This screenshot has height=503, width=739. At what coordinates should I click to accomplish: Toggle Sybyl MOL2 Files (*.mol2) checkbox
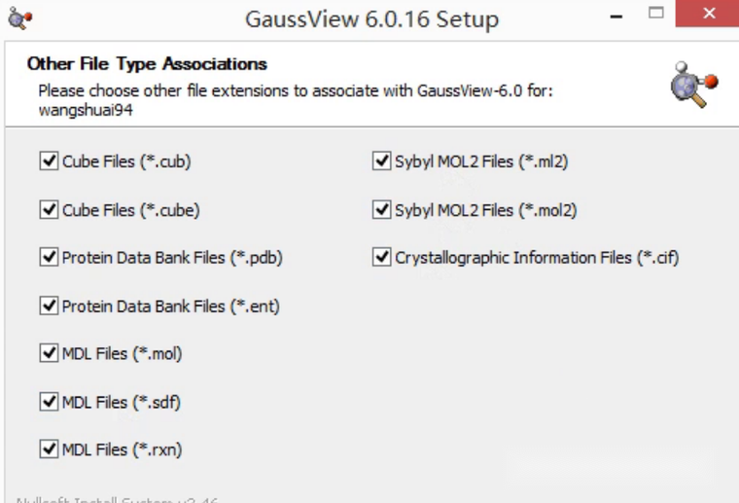(x=382, y=209)
